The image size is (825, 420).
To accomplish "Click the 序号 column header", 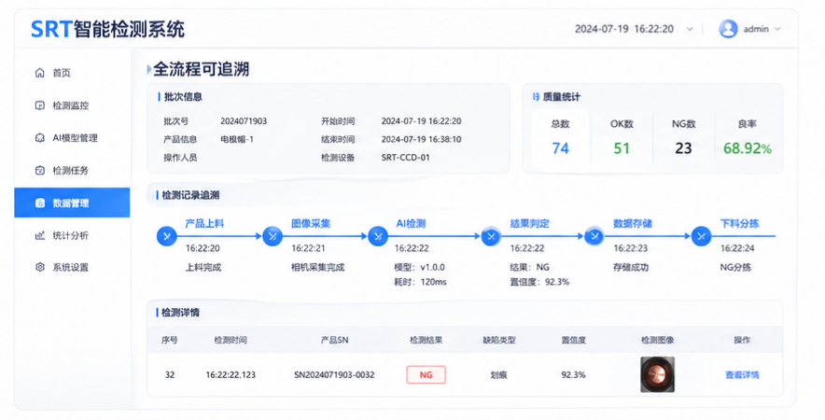I will point(170,340).
